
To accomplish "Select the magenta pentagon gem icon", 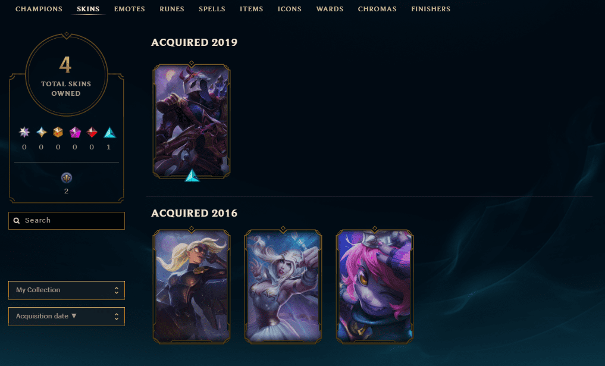I will [x=75, y=133].
